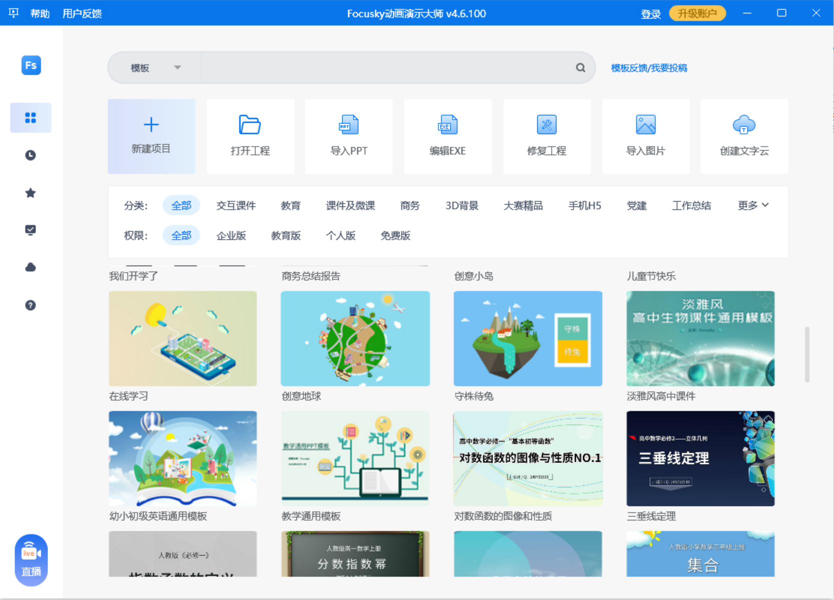The image size is (834, 600).
Task: Open the help question mark icon
Action: (x=31, y=305)
